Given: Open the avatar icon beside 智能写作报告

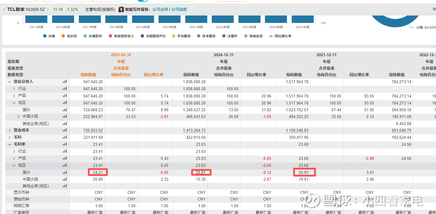Looking at the screenshot, I should pyautogui.click(x=121, y=9).
